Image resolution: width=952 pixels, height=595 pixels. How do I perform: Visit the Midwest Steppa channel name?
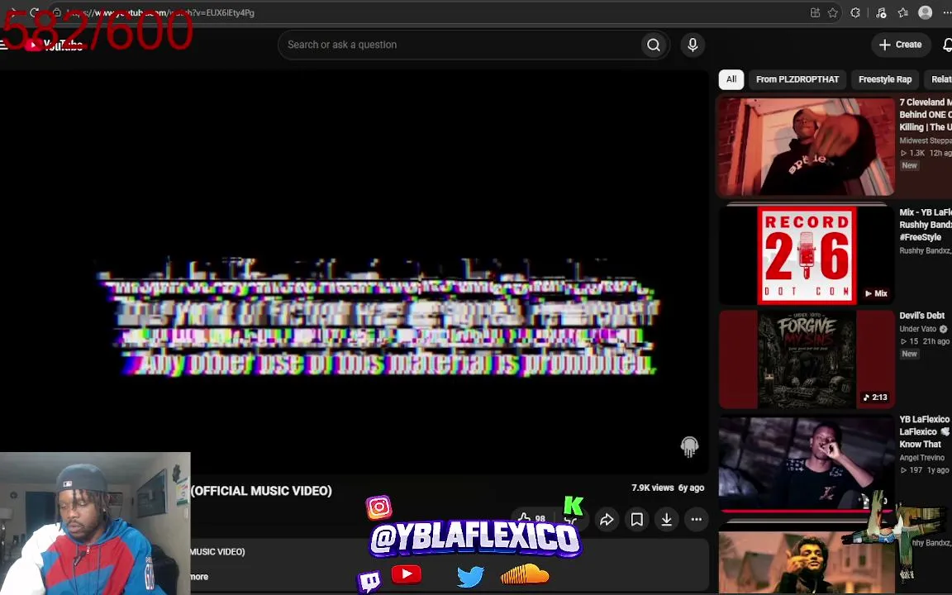[926, 140]
